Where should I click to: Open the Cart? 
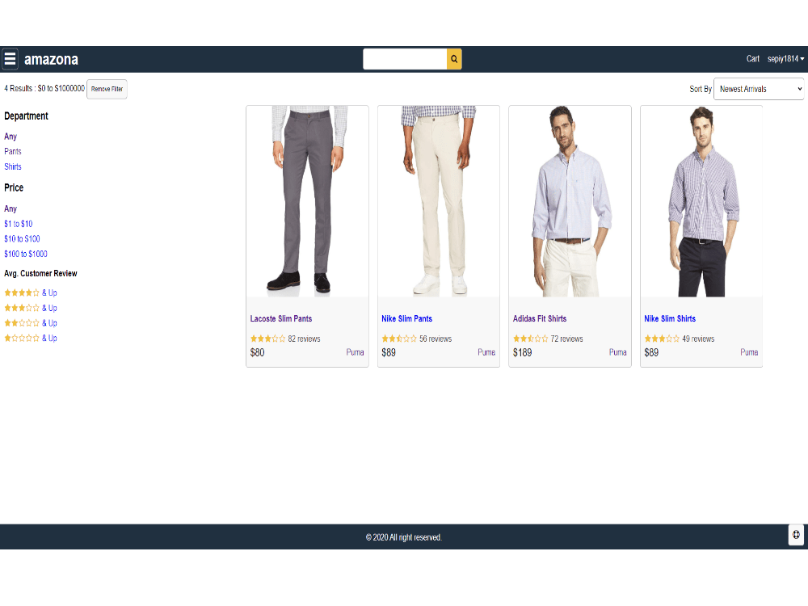[752, 58]
